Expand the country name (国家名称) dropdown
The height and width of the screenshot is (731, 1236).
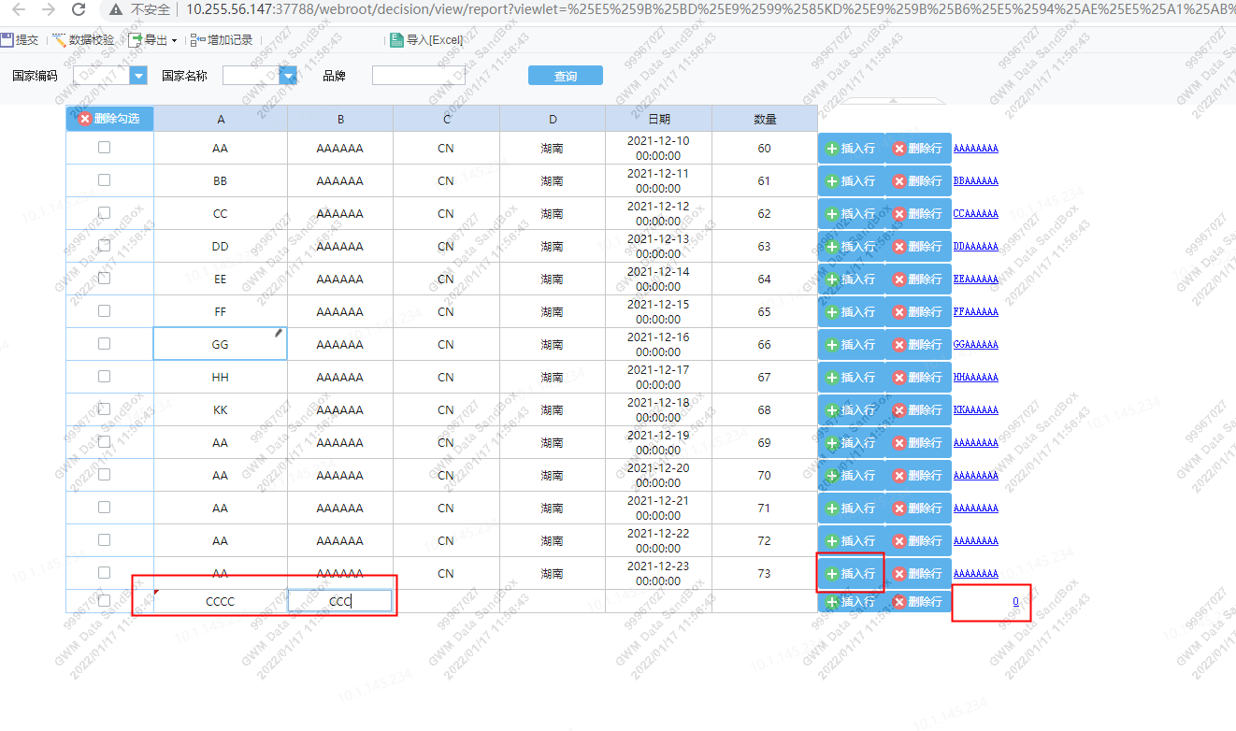pos(289,76)
